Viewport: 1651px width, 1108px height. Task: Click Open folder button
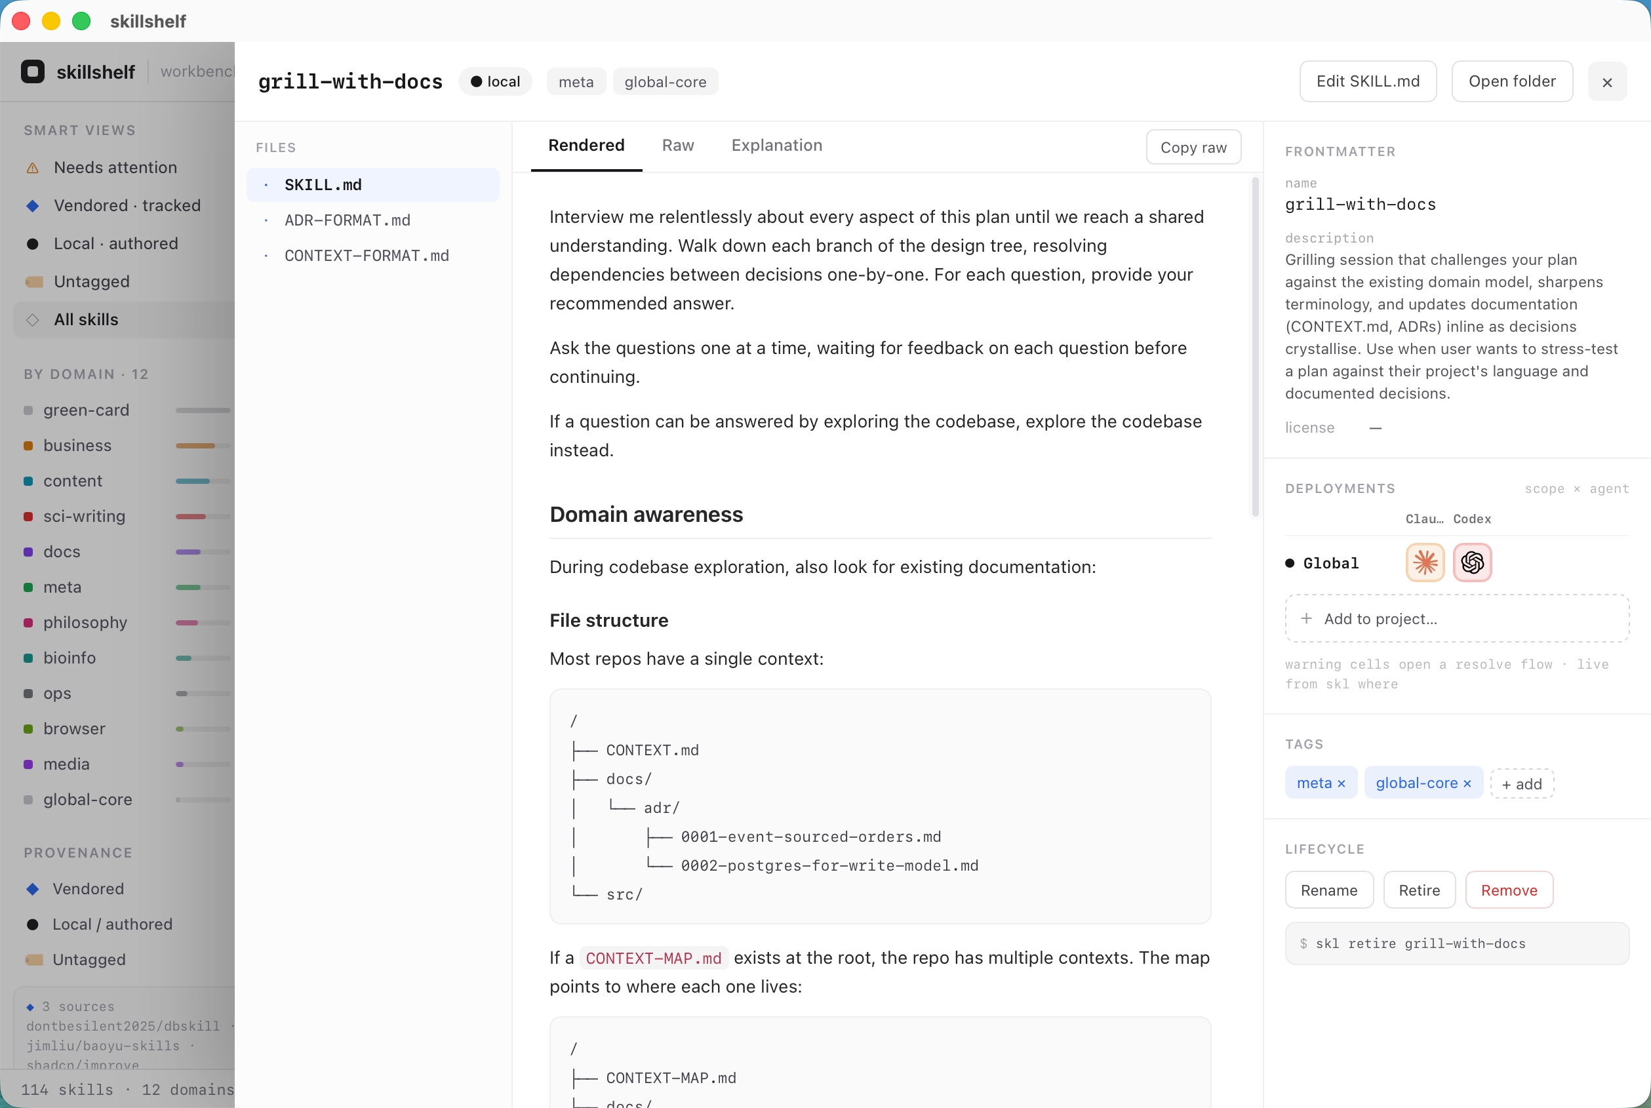(1512, 82)
